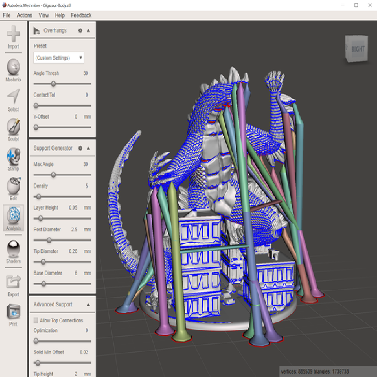Image resolution: width=377 pixels, height=377 pixels.
Task: Open the View menu
Action: click(43, 16)
